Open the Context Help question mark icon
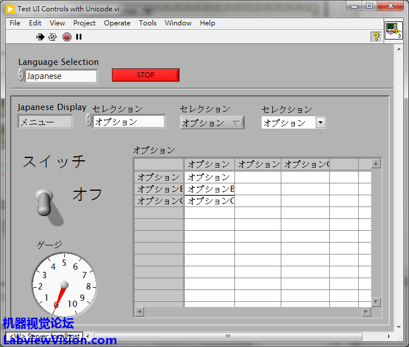 pyautogui.click(x=376, y=37)
